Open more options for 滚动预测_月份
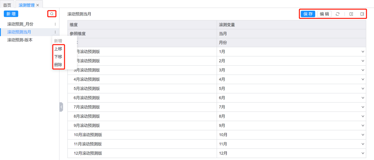 point(55,24)
